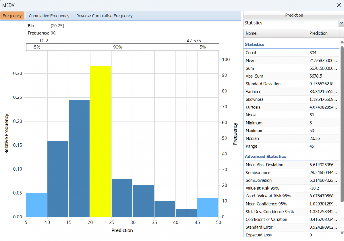Click the Advanced Statistics section header

coord(265,157)
